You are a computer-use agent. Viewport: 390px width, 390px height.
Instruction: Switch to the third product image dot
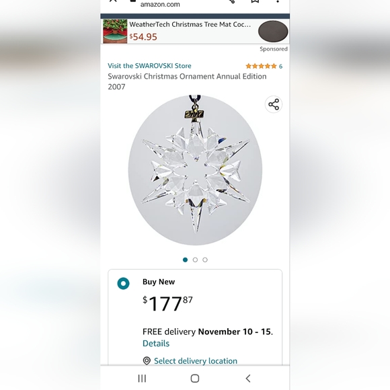[205, 260]
